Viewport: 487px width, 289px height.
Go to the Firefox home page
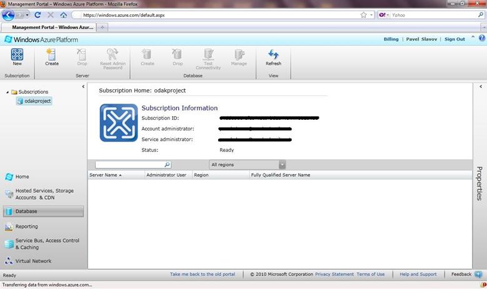(63, 15)
